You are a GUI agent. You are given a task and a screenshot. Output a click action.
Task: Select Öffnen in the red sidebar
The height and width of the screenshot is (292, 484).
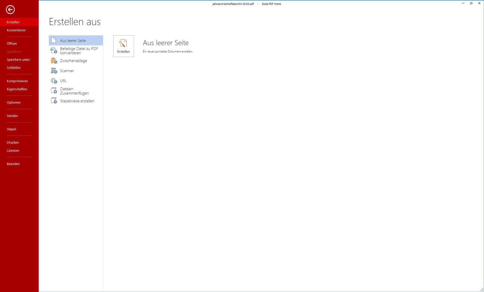coord(12,43)
